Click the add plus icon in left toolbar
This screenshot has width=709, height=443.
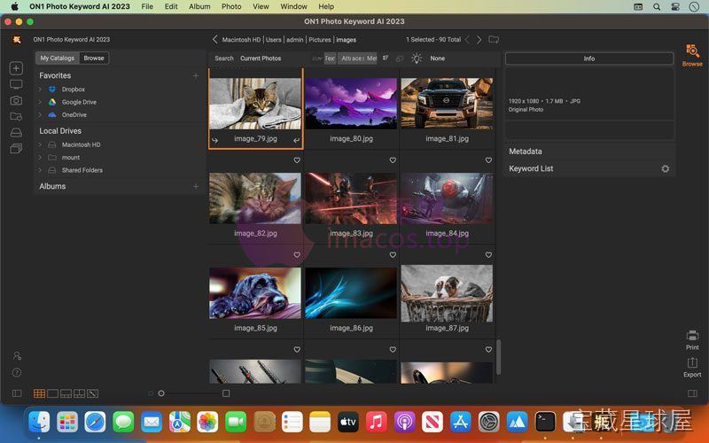point(16,68)
